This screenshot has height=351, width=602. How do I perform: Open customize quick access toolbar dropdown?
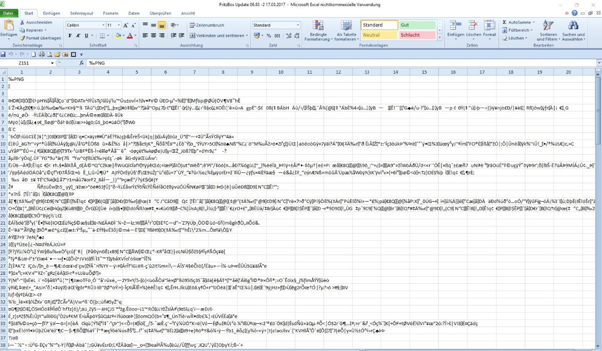tap(81, 54)
